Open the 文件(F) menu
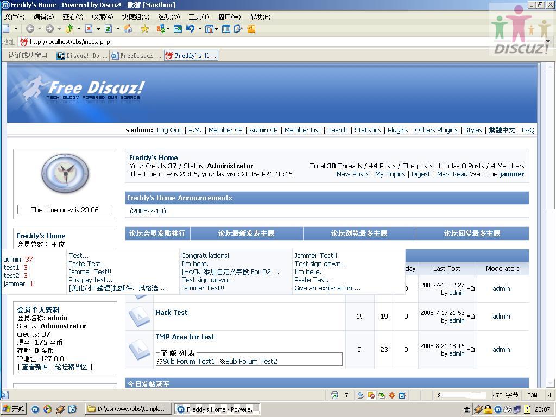This screenshot has width=556, height=417. [x=15, y=17]
